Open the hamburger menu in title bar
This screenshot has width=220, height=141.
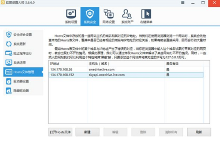[x=183, y=2]
